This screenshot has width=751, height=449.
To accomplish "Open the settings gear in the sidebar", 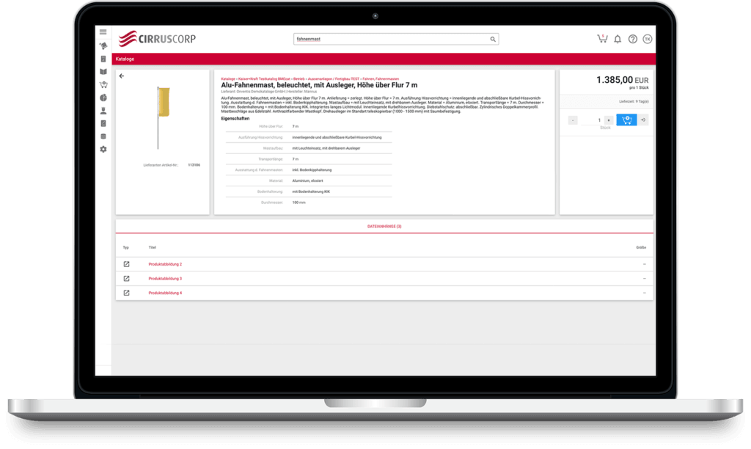I will tap(103, 149).
